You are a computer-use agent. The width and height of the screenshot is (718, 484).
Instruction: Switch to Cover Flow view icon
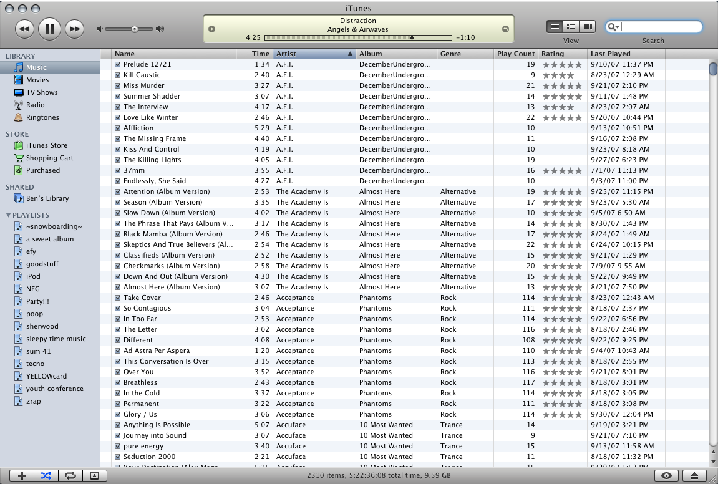point(587,27)
